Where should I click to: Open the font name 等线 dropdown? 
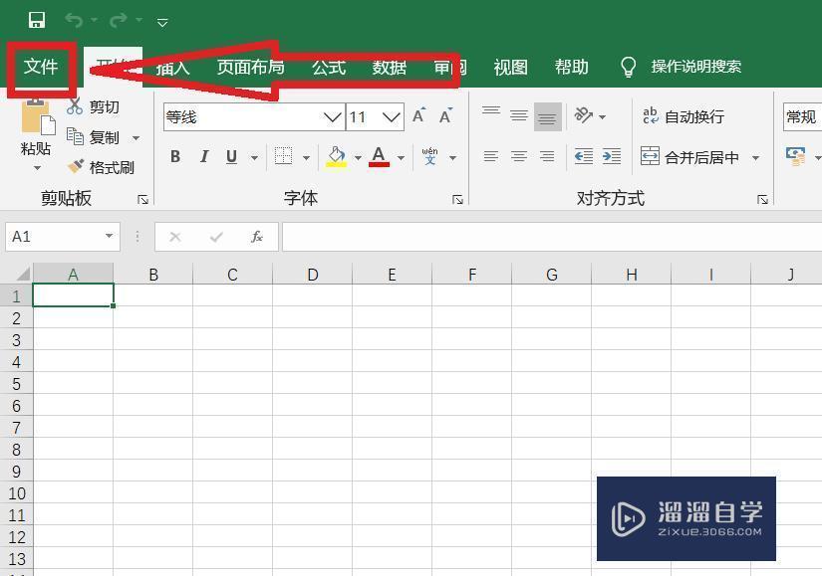pyautogui.click(x=332, y=116)
